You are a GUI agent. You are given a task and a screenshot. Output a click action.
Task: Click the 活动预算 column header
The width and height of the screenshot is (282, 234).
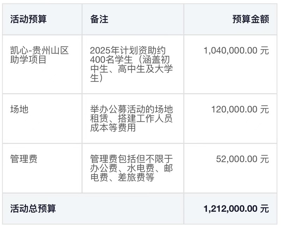click(x=29, y=19)
